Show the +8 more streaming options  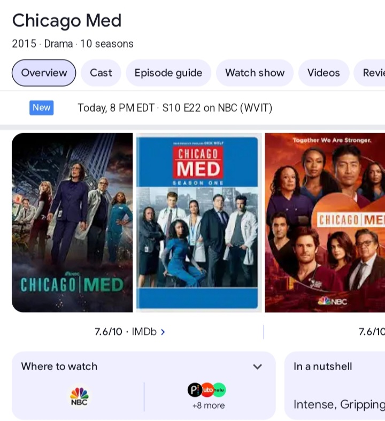(x=209, y=405)
